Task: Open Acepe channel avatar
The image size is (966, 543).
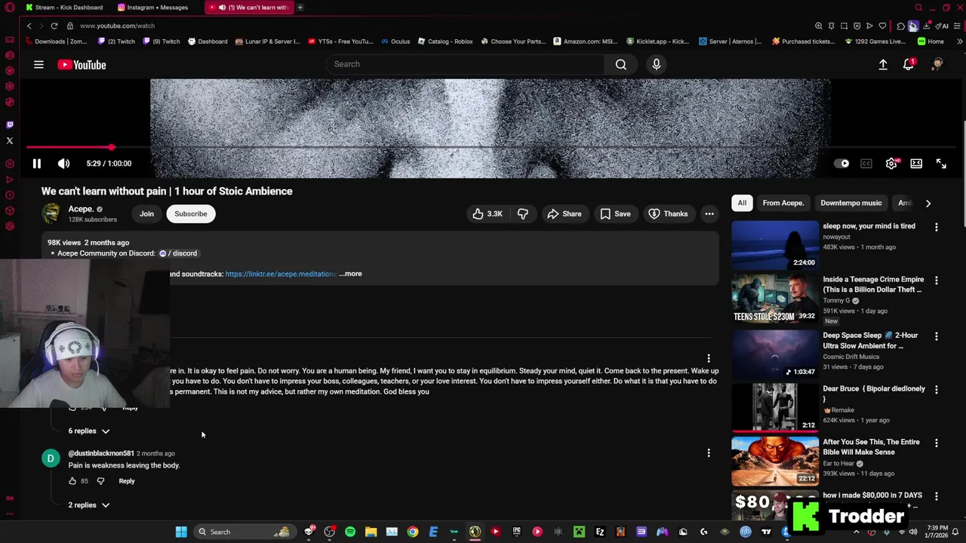Action: click(51, 213)
